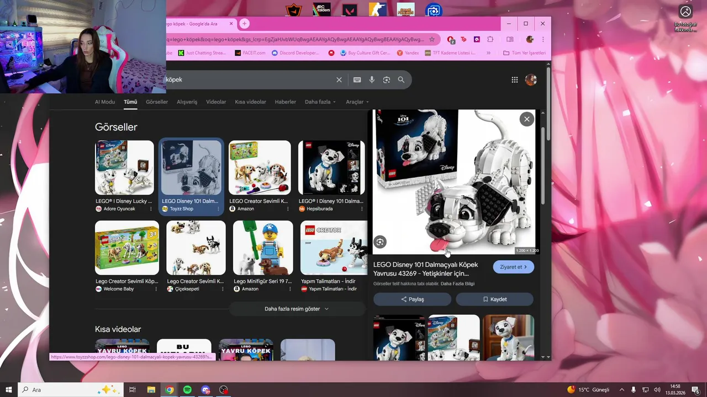Bookmark this page with the star icon
Screen dimensions: 707x397
coord(432,39)
